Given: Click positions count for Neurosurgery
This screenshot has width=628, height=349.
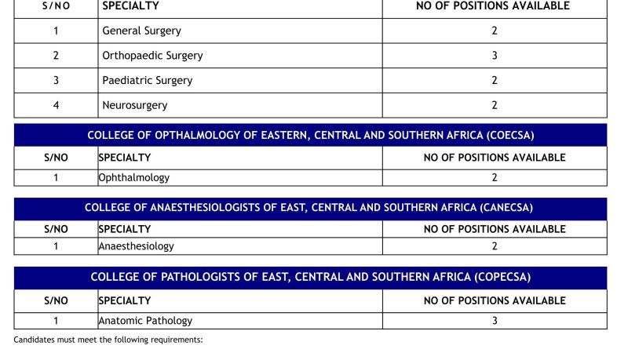Looking at the screenshot, I should [495, 105].
